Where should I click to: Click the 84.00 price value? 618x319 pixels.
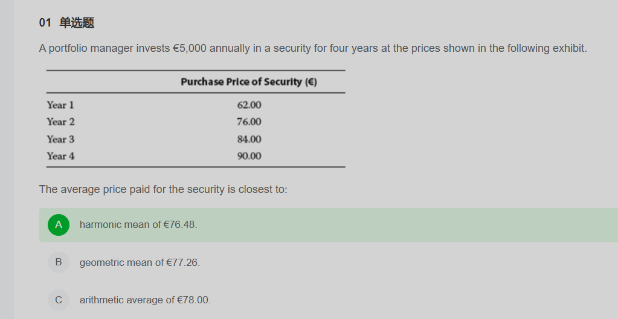point(249,139)
